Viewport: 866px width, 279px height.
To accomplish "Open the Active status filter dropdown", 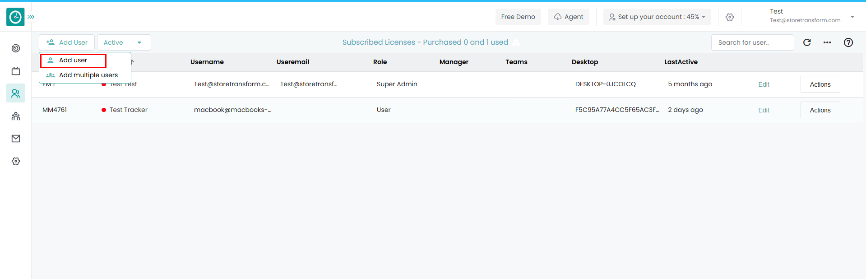I will (x=124, y=42).
